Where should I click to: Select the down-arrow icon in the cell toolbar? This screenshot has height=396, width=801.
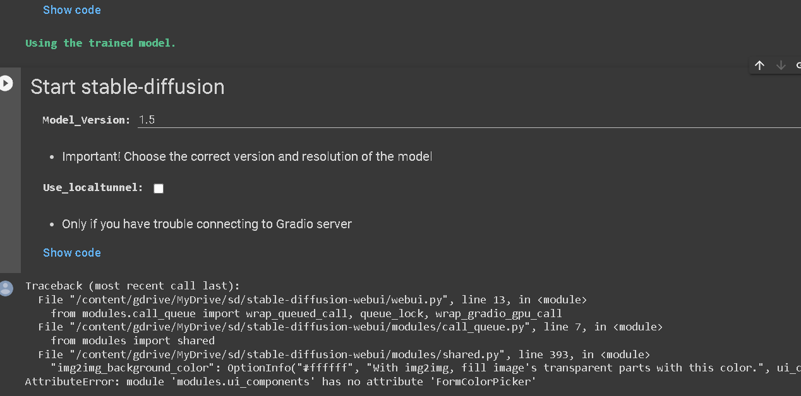[781, 65]
